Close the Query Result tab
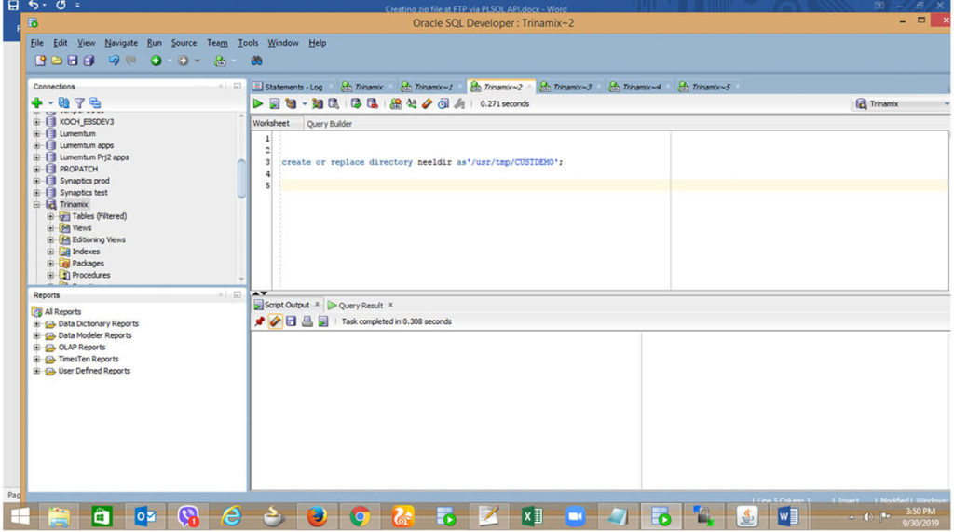 point(390,305)
